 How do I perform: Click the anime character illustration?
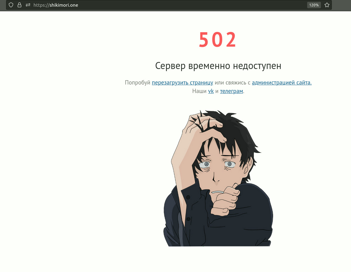coord(218,178)
